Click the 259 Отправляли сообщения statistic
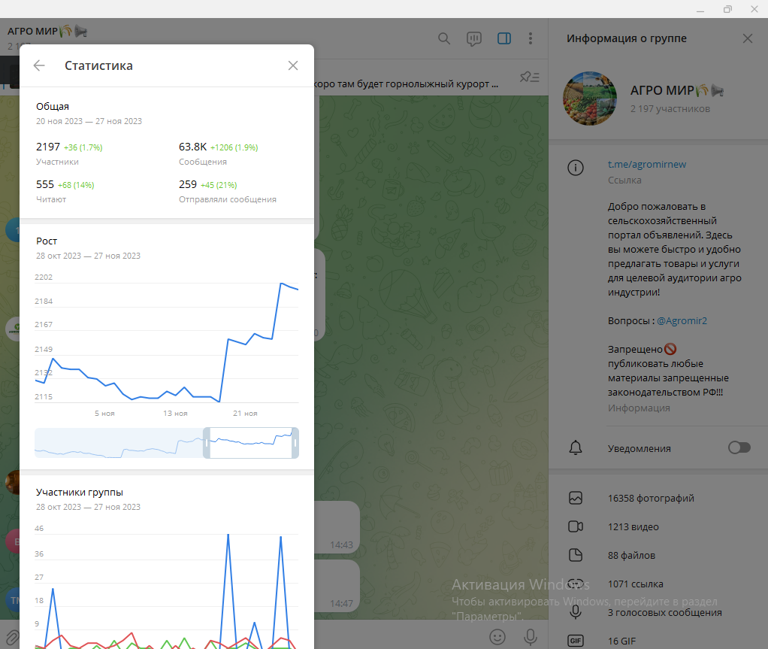Viewport: 768px width, 649px height. coord(227,191)
